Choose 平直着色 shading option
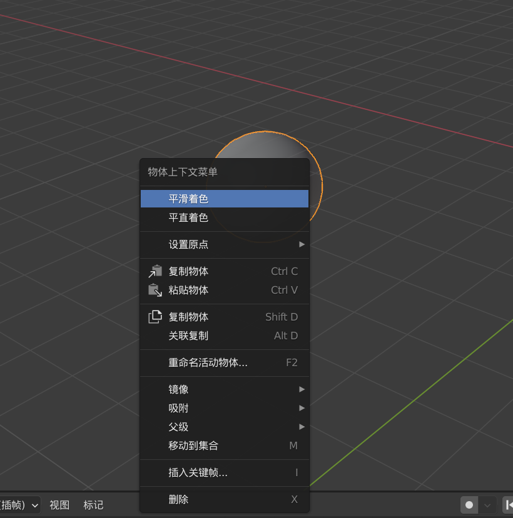 tap(224, 217)
